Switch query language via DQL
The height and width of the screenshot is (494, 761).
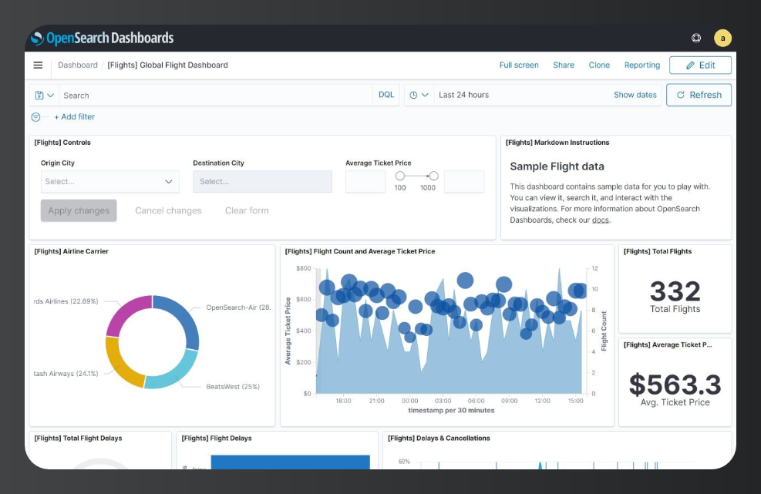click(x=386, y=95)
